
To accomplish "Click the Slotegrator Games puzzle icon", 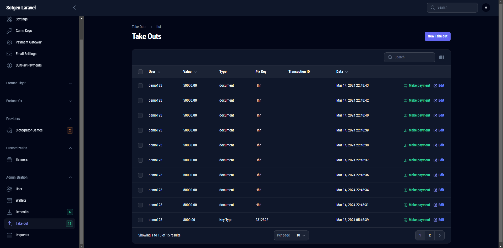I will [9, 130].
